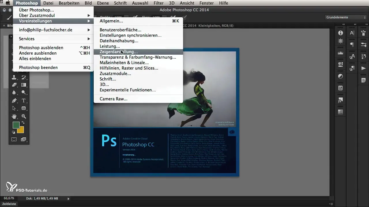Open the Character Styles panel icon

coord(352,57)
